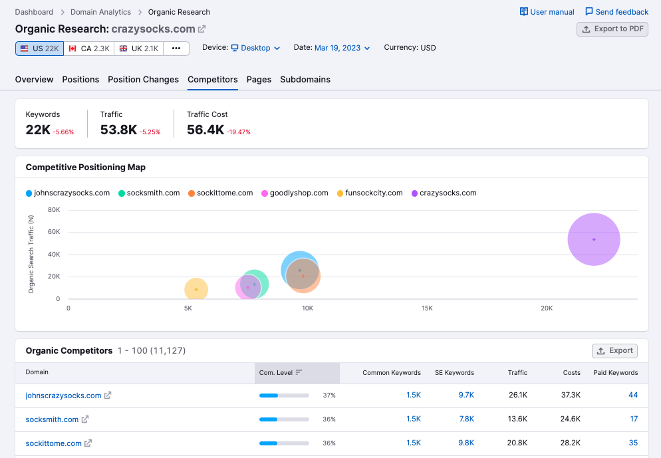The image size is (661, 458).
Task: Click the Costs column header
Action: tap(572, 373)
